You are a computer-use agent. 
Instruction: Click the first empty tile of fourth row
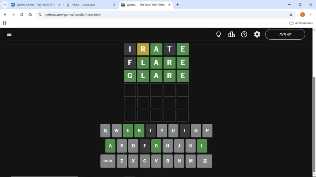pyautogui.click(x=130, y=89)
